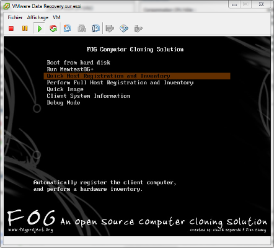The width and height of the screenshot is (274, 248).
Task: Click the green Play (power on) button
Action: [40, 29]
